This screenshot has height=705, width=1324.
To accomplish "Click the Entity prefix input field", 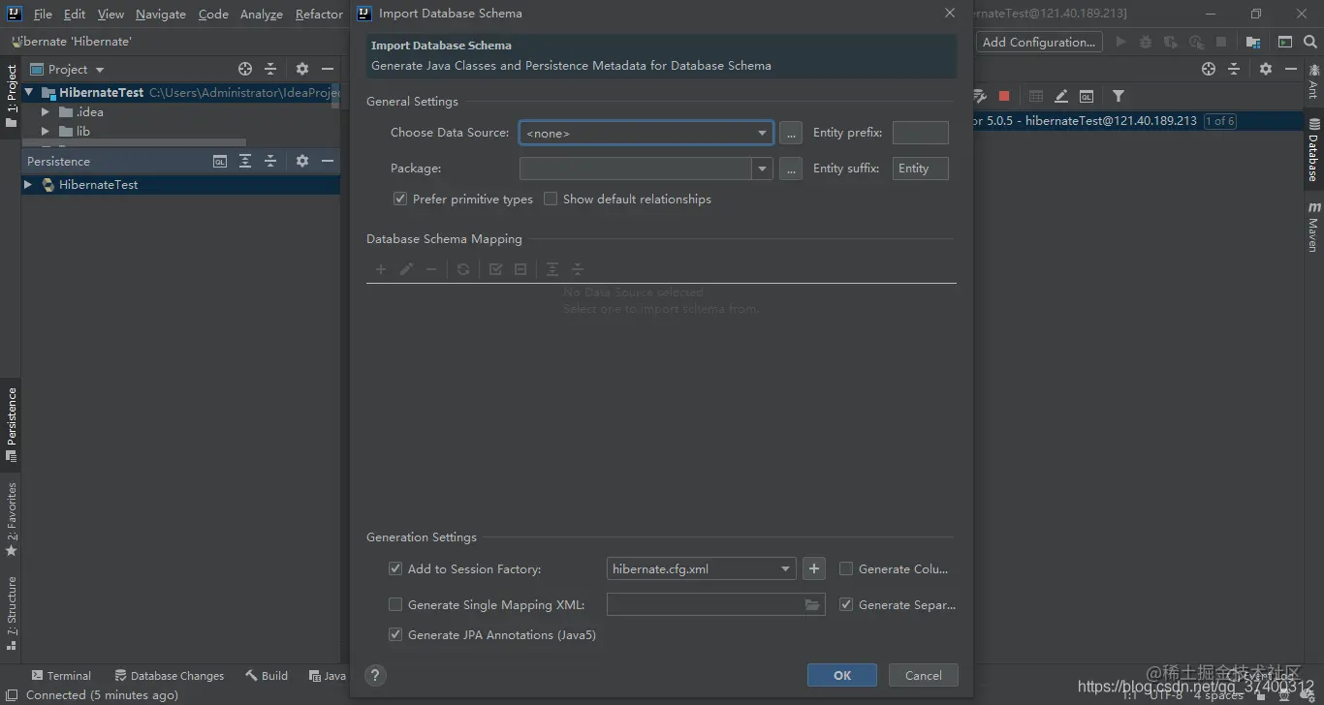I will pos(920,133).
